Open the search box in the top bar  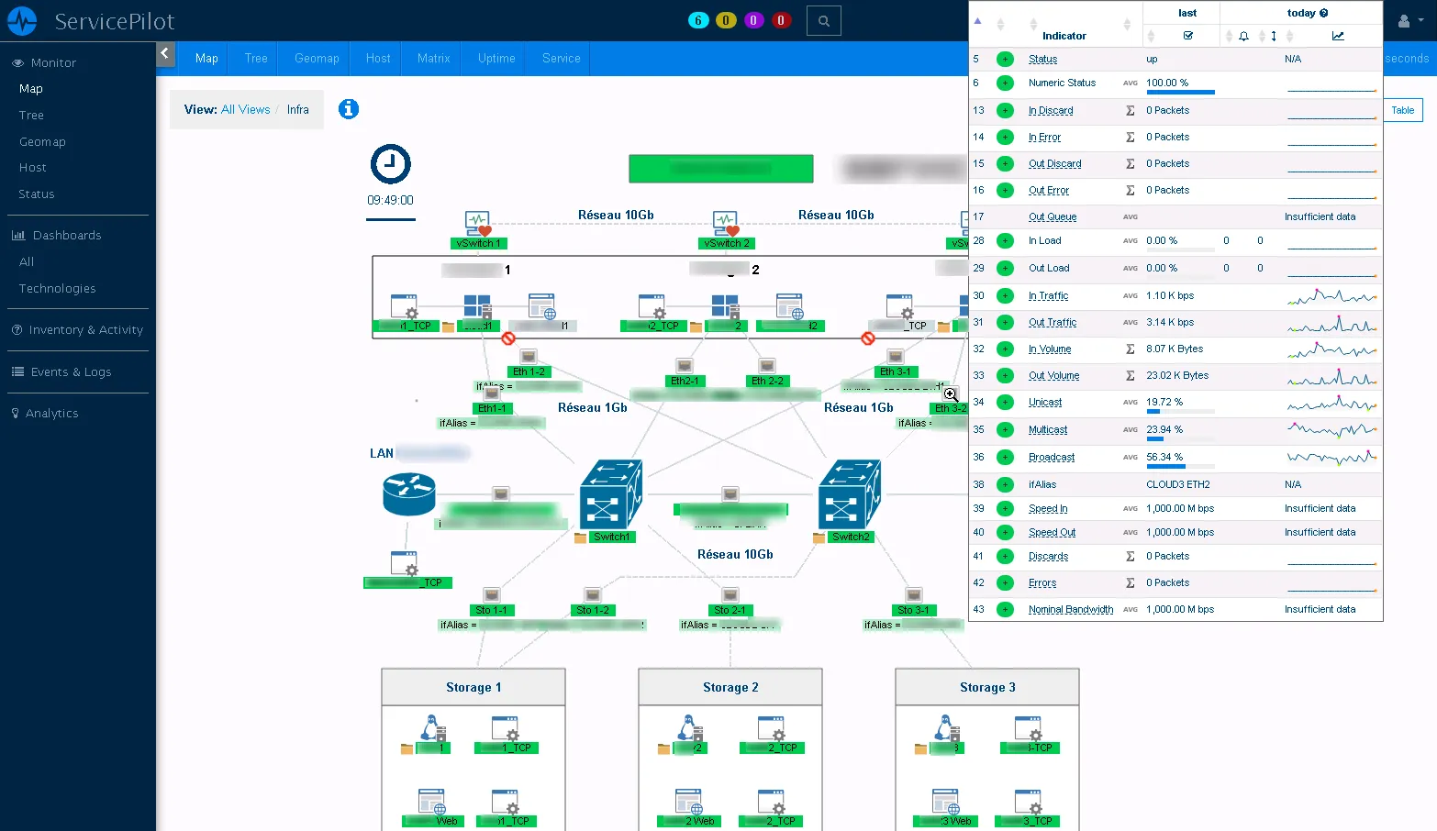823,20
